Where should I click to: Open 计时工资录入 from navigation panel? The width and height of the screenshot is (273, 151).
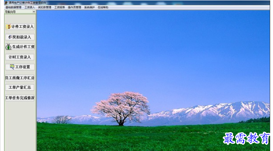[20, 57]
